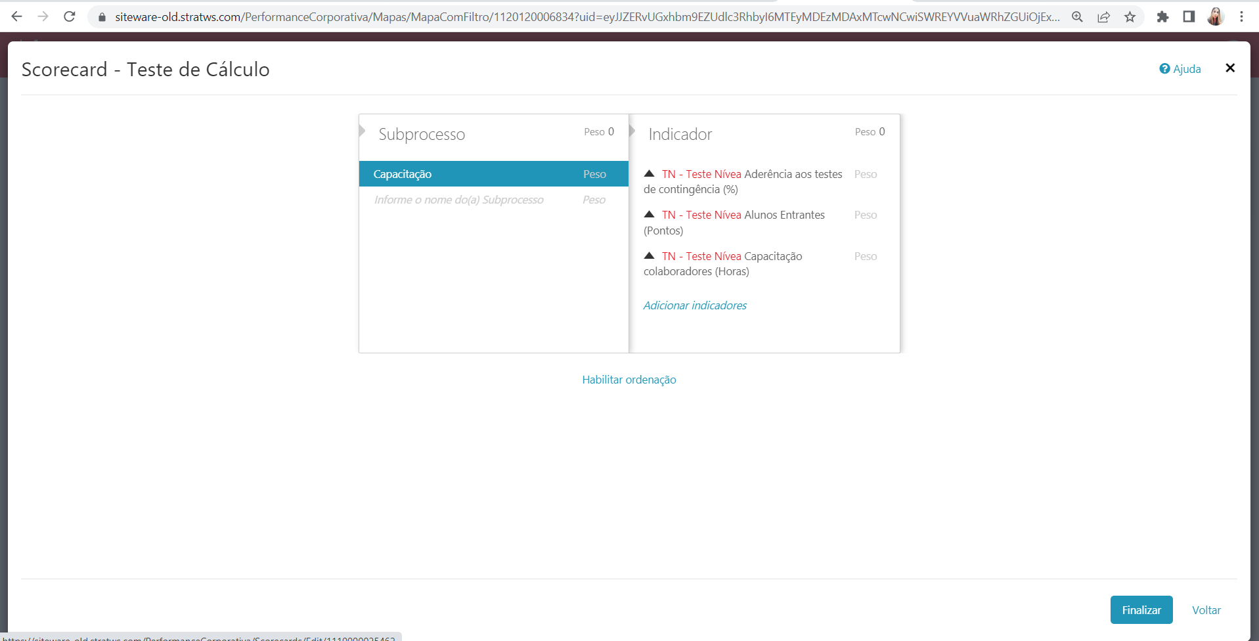
Task: Share this page via the share icon
Action: tap(1103, 17)
